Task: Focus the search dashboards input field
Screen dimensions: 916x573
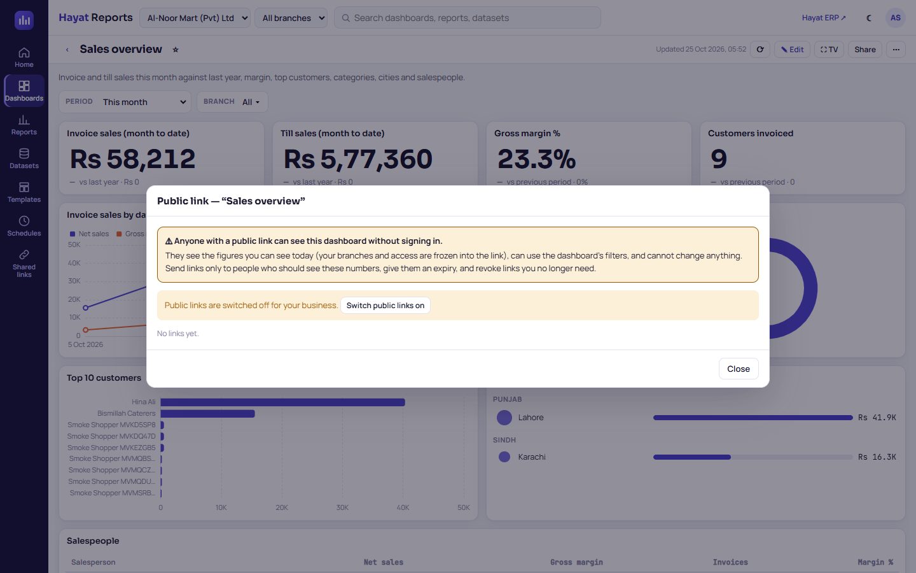Action: pyautogui.click(x=468, y=18)
